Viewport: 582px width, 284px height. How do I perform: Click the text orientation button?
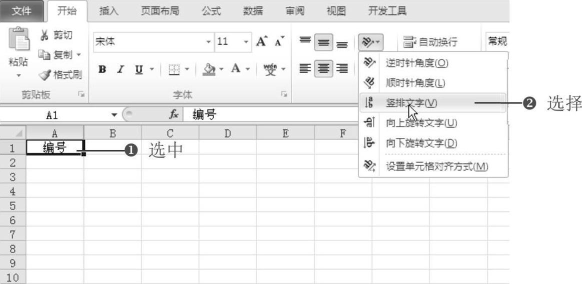click(x=370, y=42)
